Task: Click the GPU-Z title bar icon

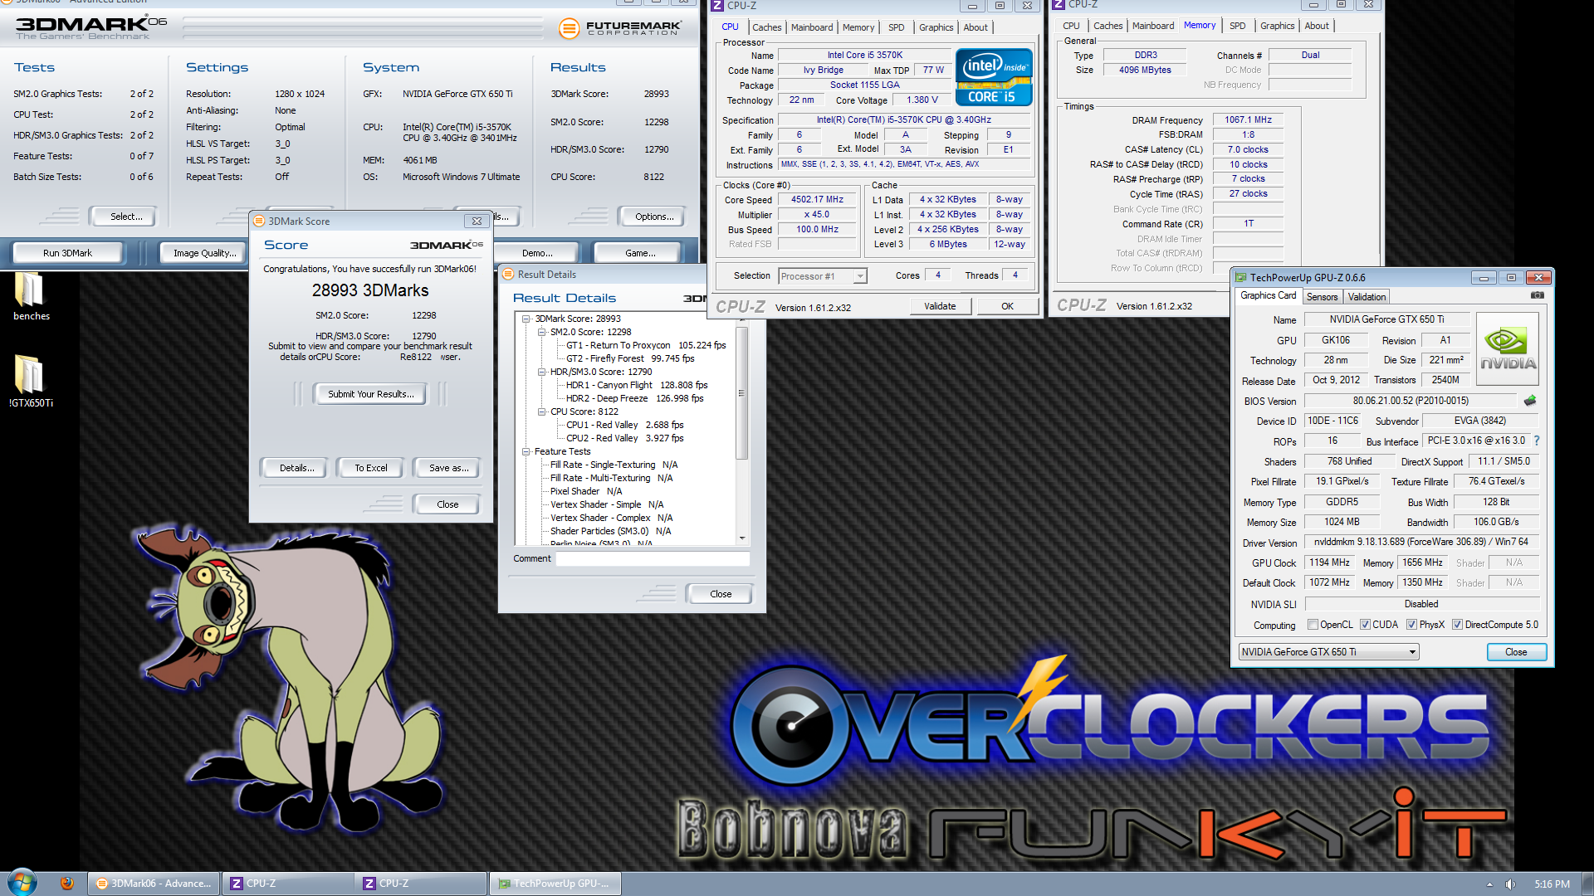Action: (1241, 278)
